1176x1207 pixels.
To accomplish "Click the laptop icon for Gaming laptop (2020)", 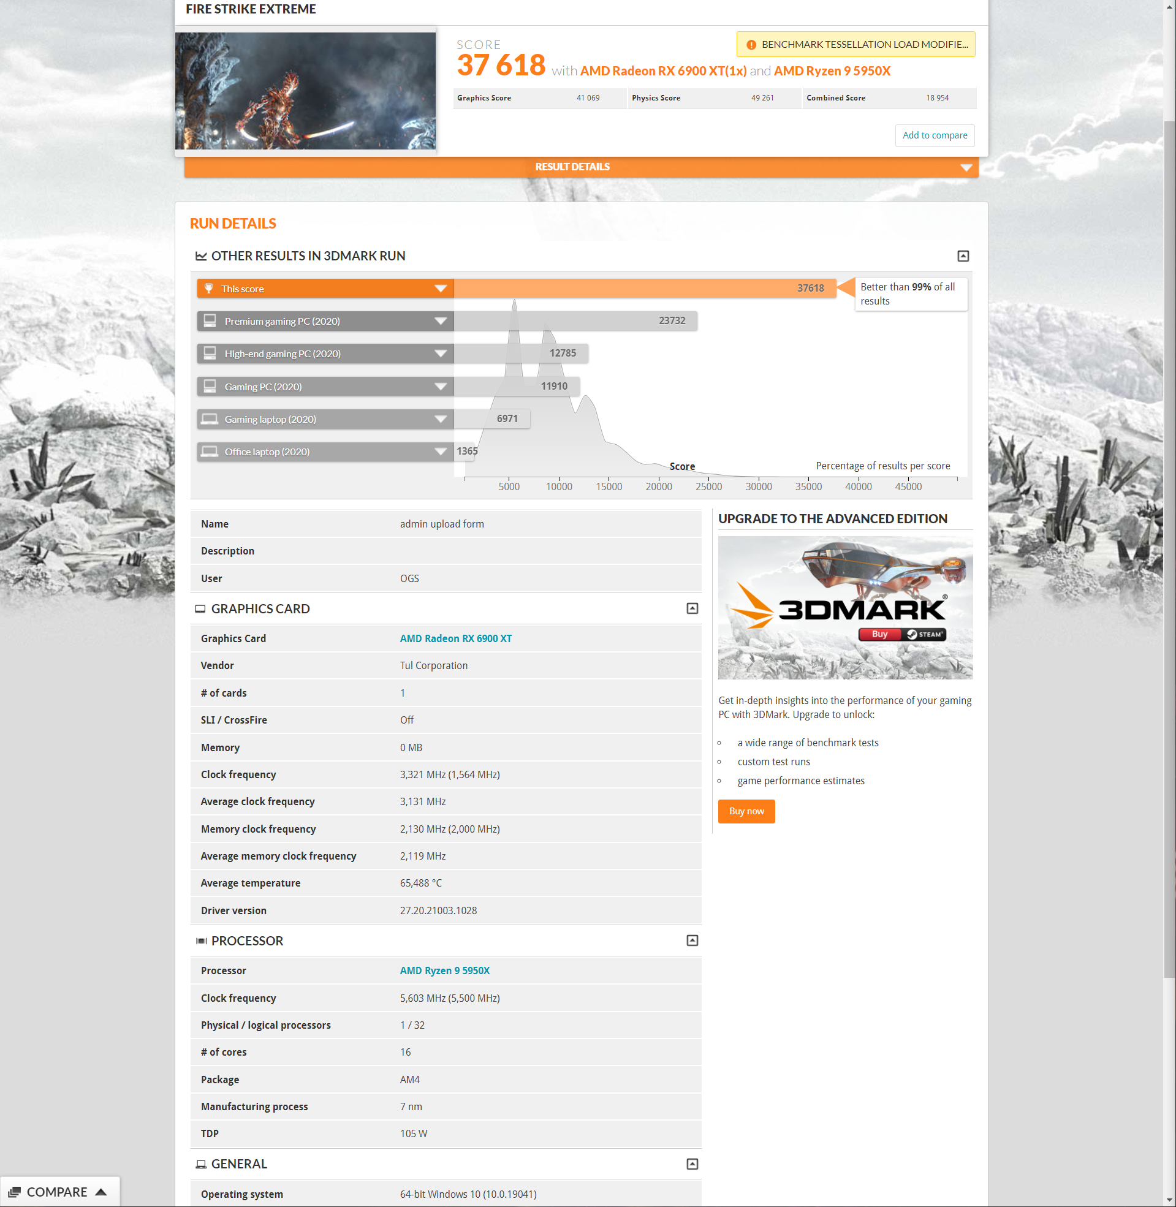I will pyautogui.click(x=210, y=418).
